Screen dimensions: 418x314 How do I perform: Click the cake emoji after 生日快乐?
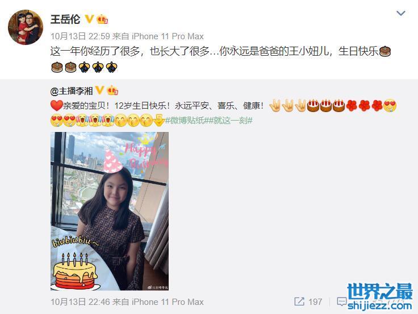pos(384,51)
